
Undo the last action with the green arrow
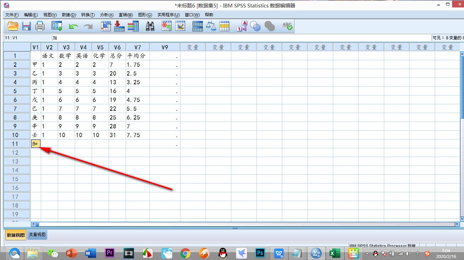click(73, 26)
